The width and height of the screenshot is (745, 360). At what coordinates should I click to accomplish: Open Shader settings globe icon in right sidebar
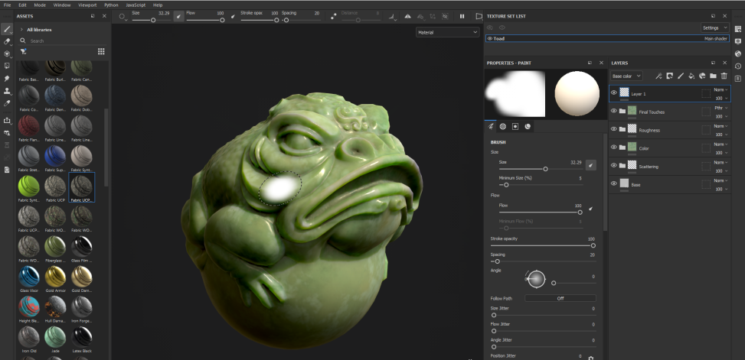coord(738,54)
